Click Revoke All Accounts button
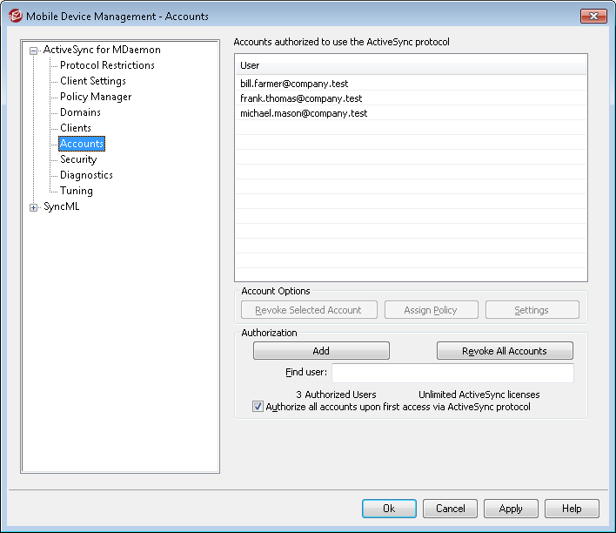The height and width of the screenshot is (533, 616). (x=505, y=350)
